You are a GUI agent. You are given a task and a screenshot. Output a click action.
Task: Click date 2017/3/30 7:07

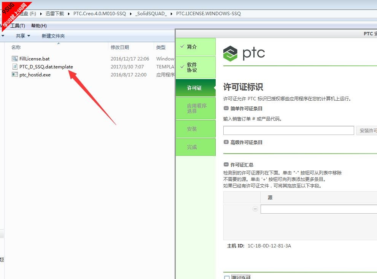[127, 67]
